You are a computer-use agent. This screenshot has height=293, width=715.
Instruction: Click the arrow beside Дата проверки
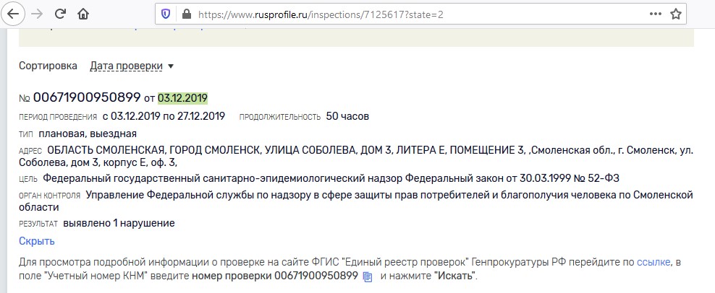171,66
